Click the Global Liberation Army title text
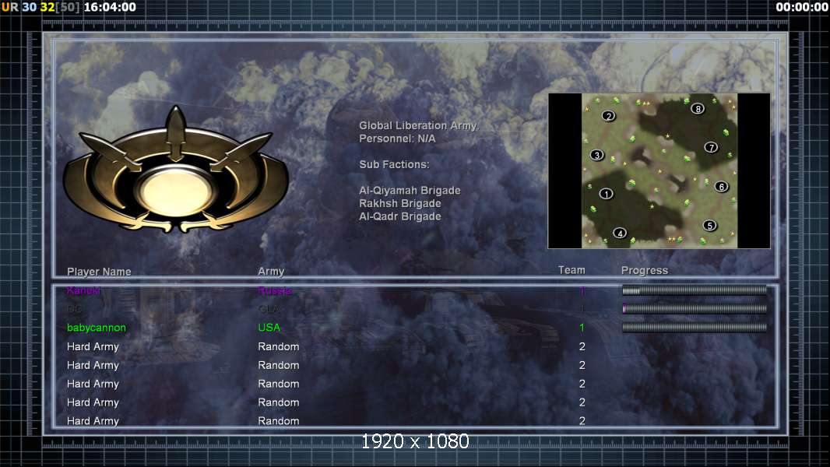The image size is (830, 467). tap(419, 125)
